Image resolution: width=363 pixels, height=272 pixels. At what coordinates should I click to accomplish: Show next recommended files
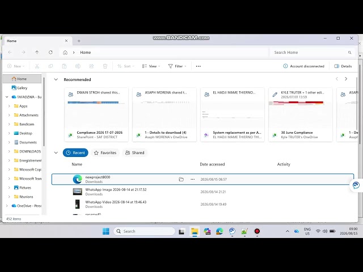click(346, 79)
